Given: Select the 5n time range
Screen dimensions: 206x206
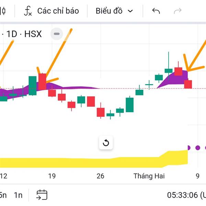Looking at the screenshot, I should 3,195.
